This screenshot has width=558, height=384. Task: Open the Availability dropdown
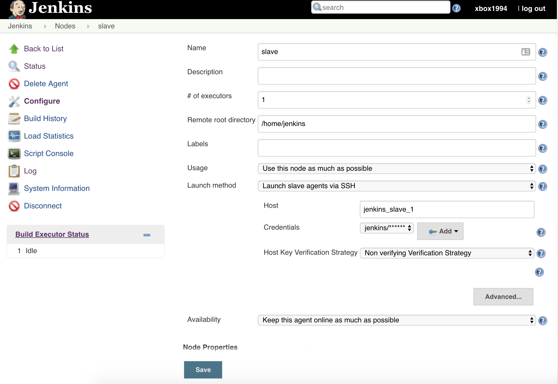tap(397, 320)
